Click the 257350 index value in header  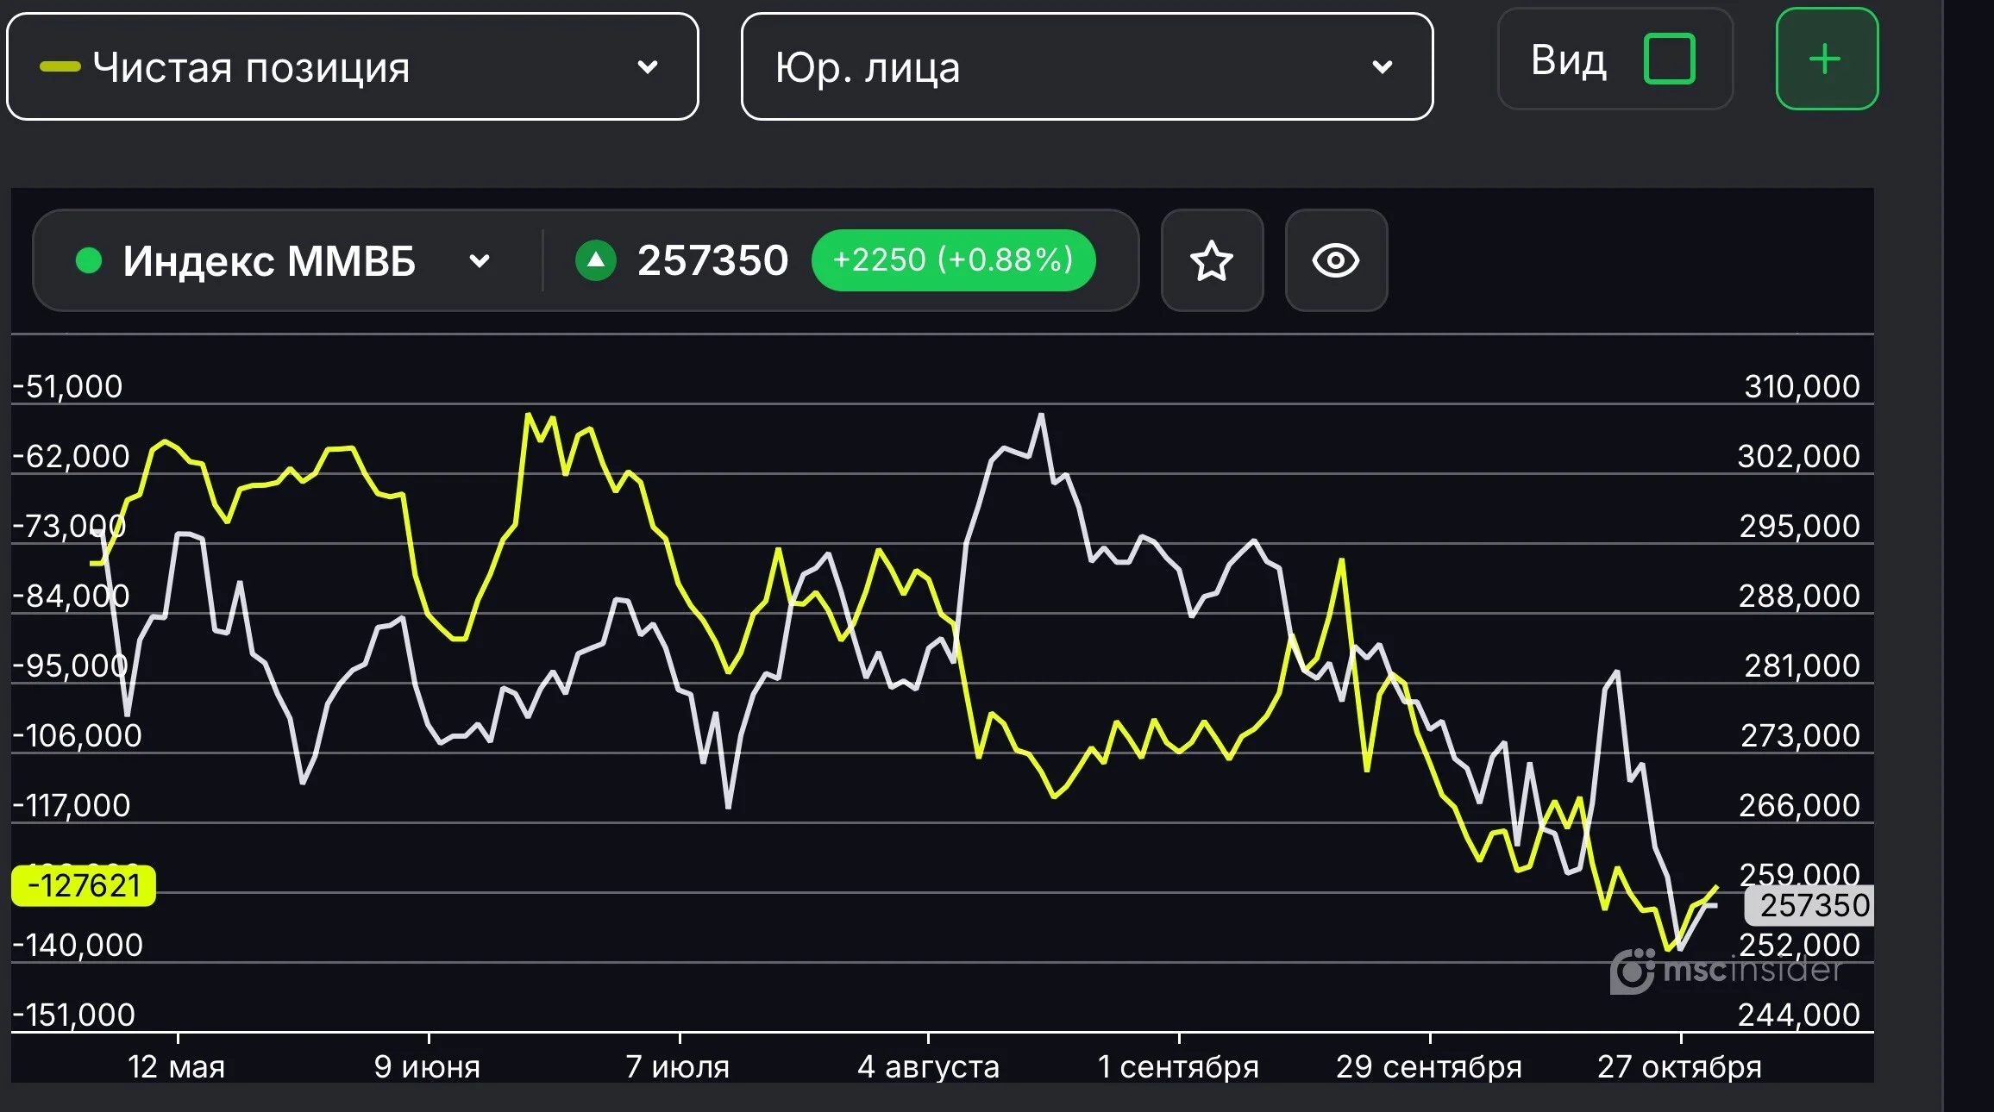712,260
